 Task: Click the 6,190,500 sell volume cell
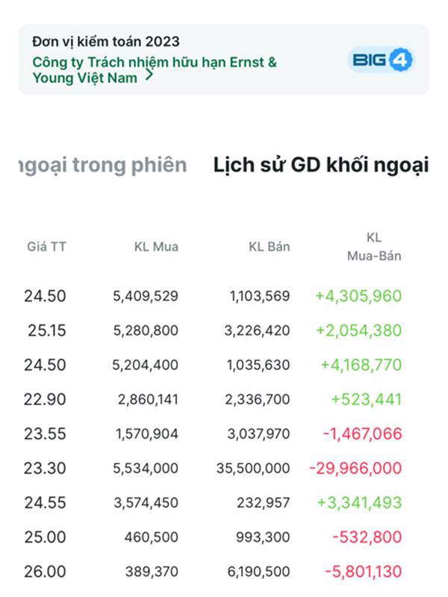coord(258,572)
